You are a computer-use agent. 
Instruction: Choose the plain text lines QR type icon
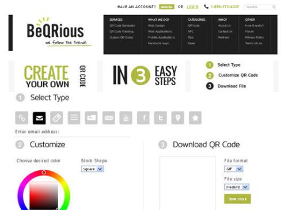pyautogui.click(x=74, y=118)
